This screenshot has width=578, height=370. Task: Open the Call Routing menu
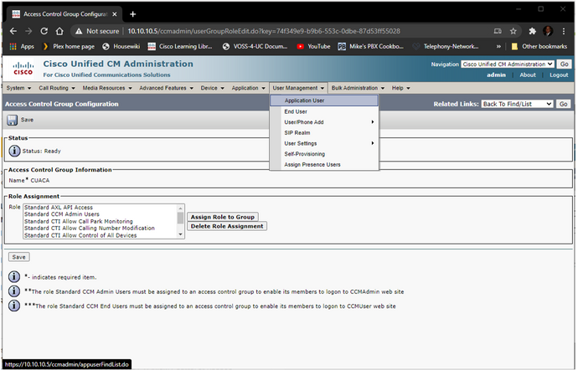point(57,88)
